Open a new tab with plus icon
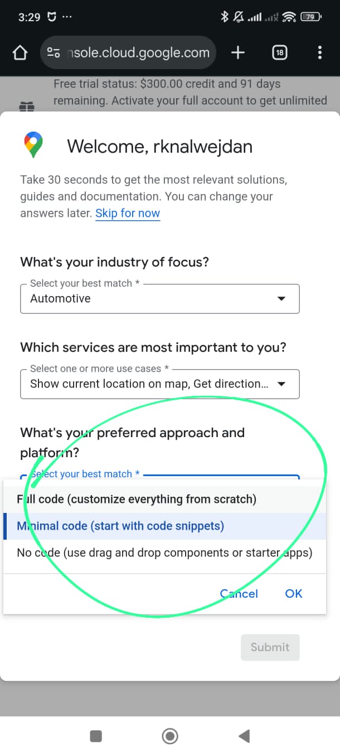 pos(238,53)
